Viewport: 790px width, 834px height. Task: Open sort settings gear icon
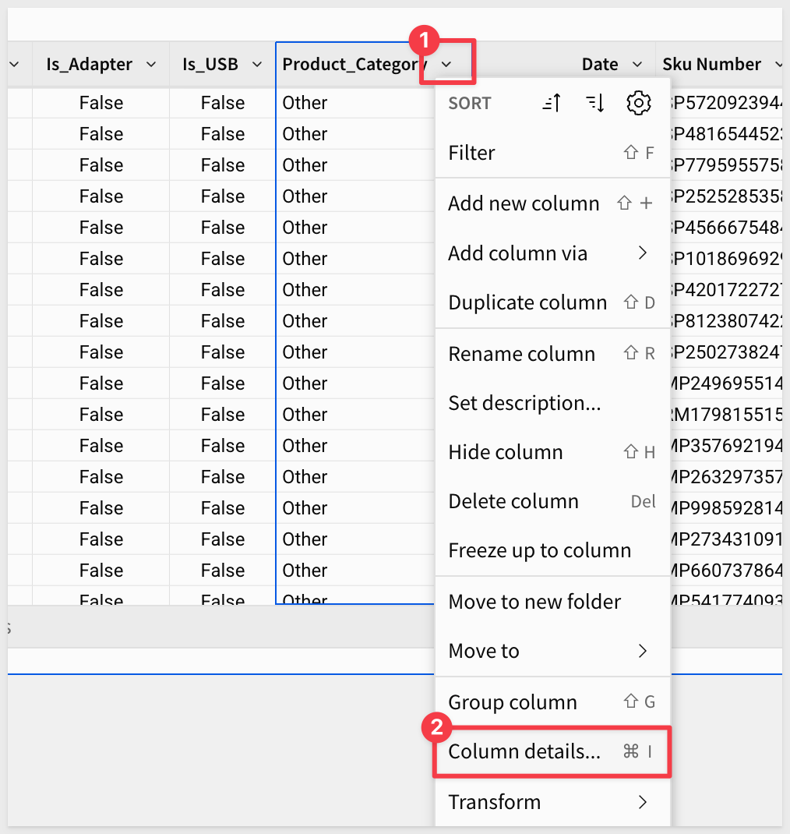pos(638,103)
